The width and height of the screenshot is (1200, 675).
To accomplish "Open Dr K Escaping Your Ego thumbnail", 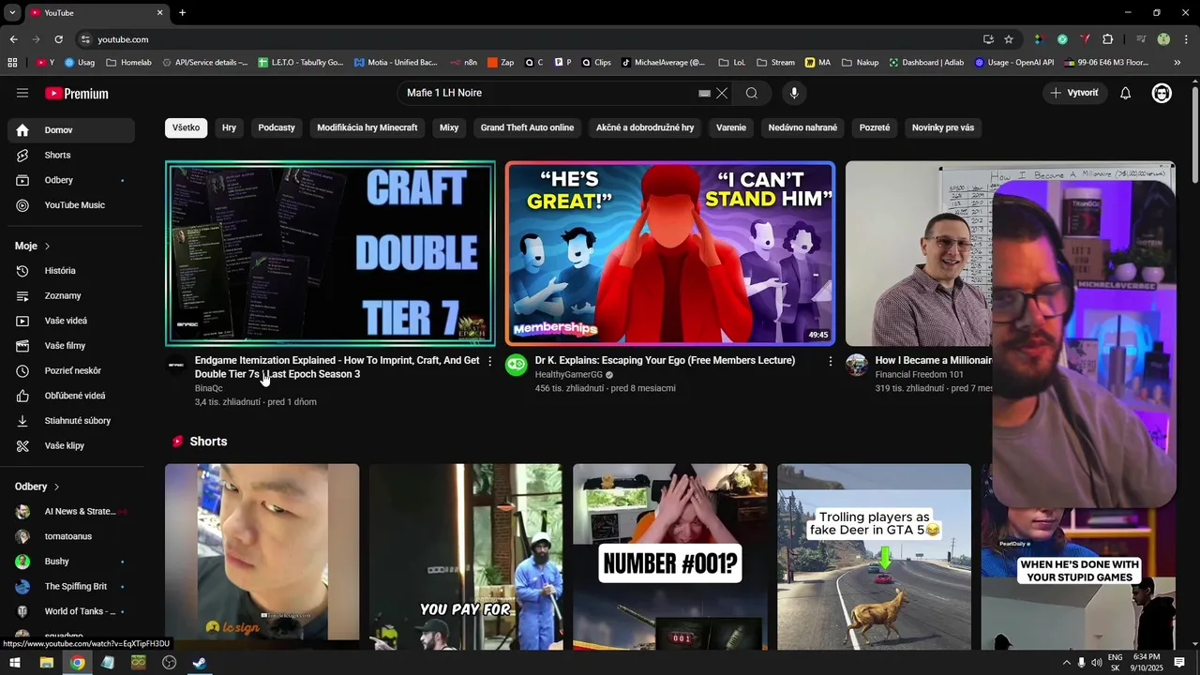I will 670,253.
